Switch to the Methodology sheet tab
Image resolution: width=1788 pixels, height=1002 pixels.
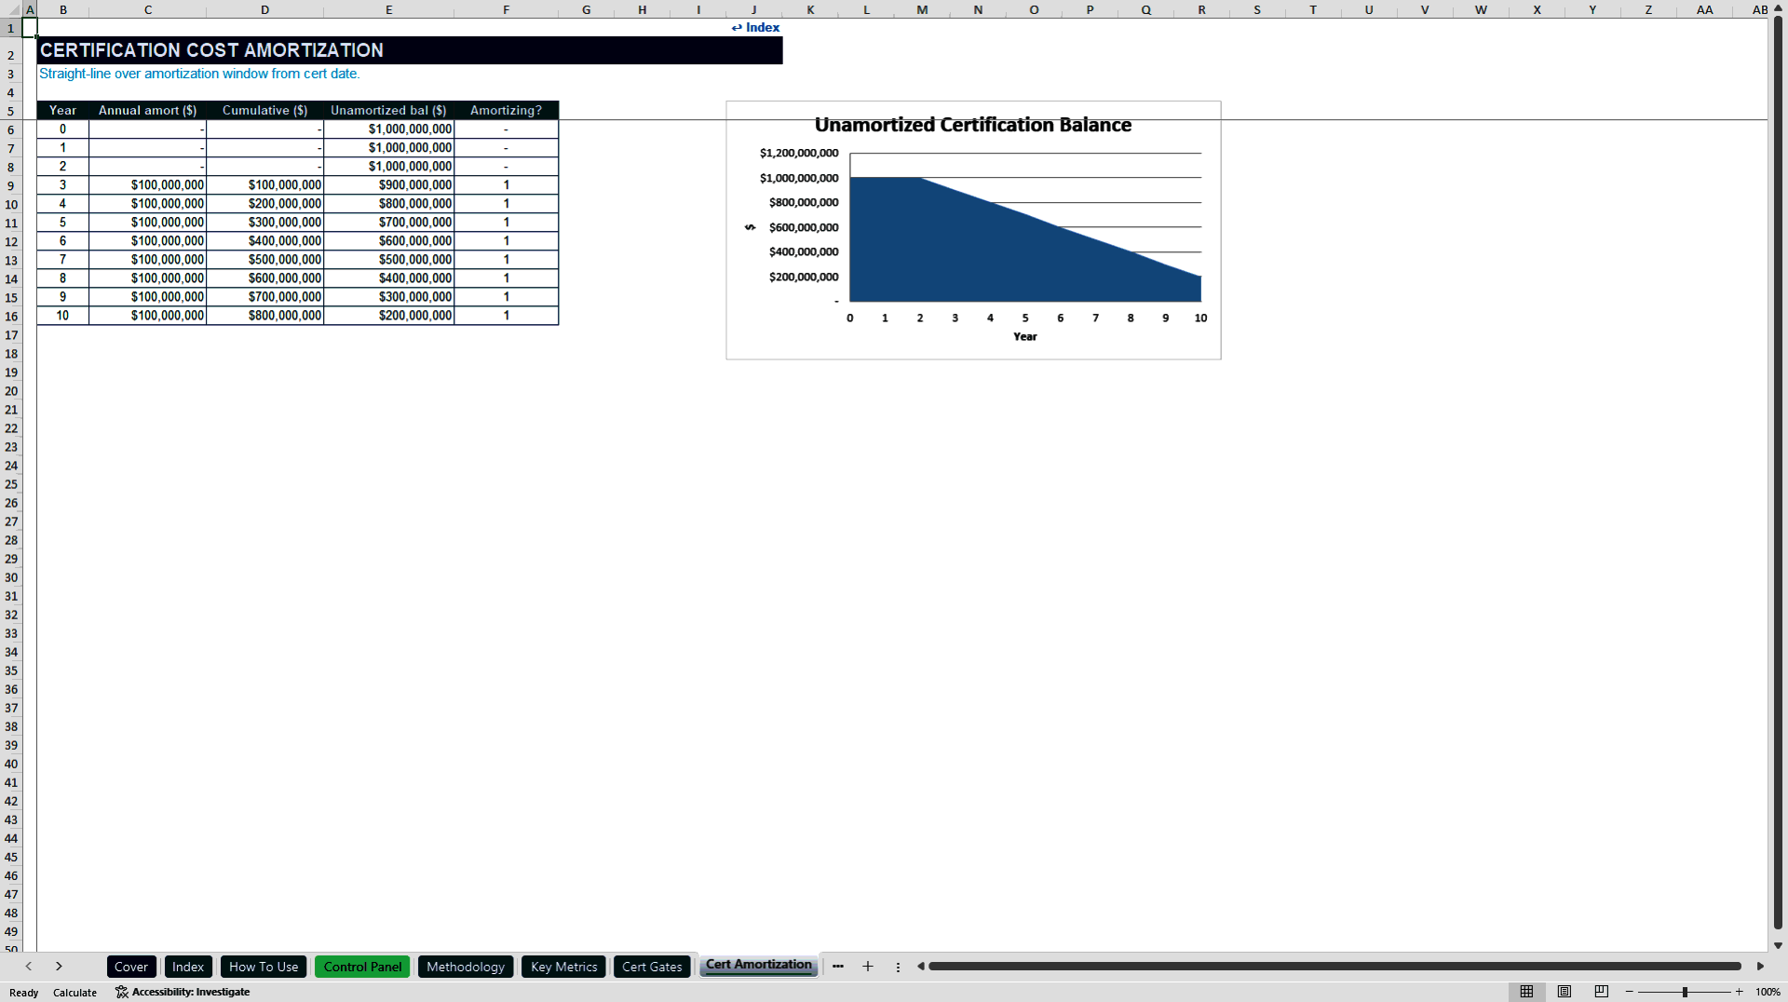(466, 967)
